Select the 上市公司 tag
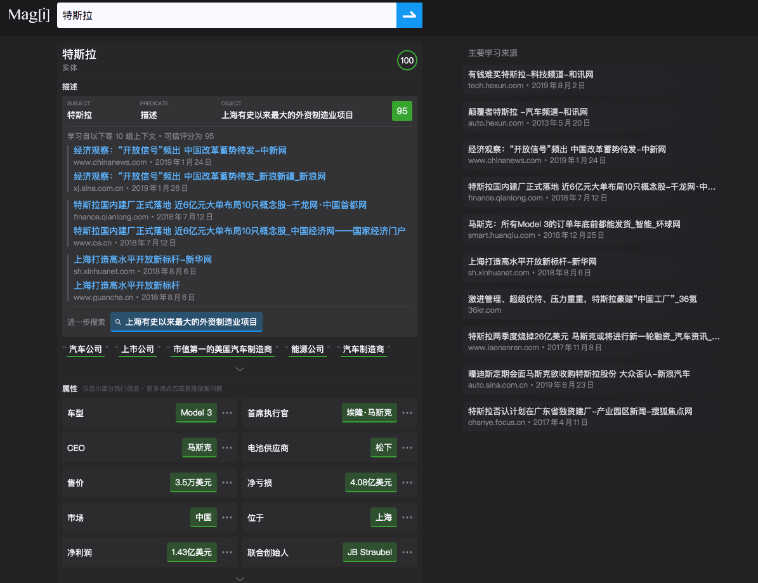Viewport: 758px width, 583px height. click(x=138, y=349)
